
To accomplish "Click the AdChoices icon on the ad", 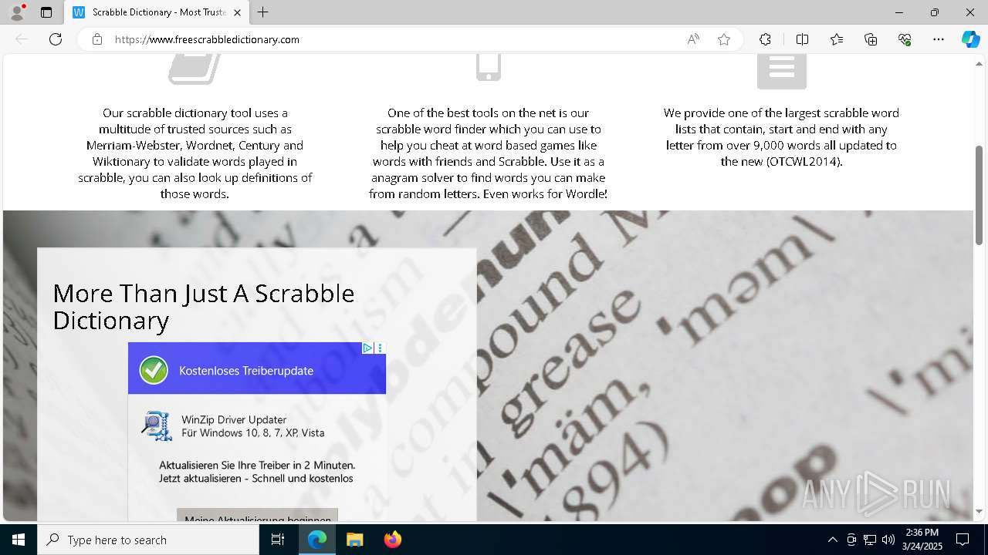I will coord(368,348).
